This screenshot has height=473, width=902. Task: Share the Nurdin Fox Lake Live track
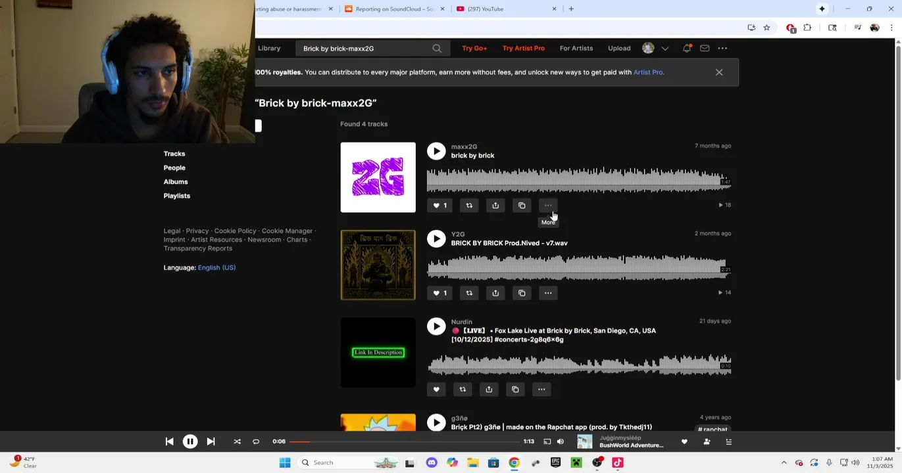tap(489, 390)
